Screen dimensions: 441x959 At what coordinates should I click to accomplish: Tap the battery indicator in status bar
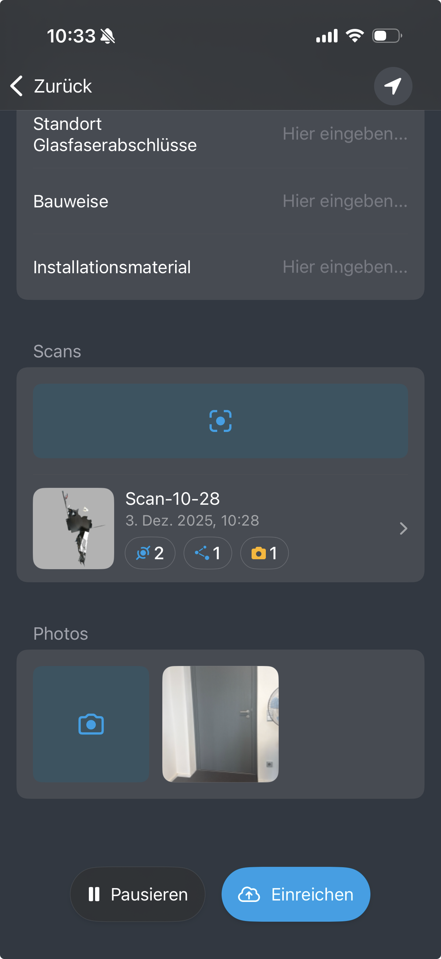click(x=387, y=36)
